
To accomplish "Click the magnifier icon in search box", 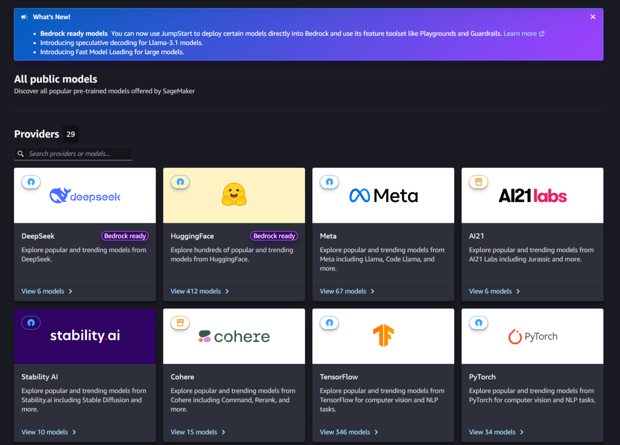I will [21, 154].
